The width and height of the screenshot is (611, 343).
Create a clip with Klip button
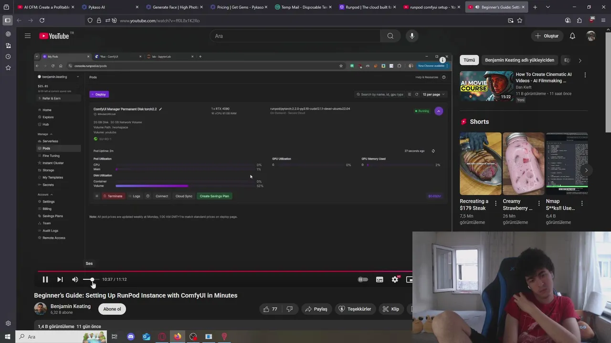390,309
